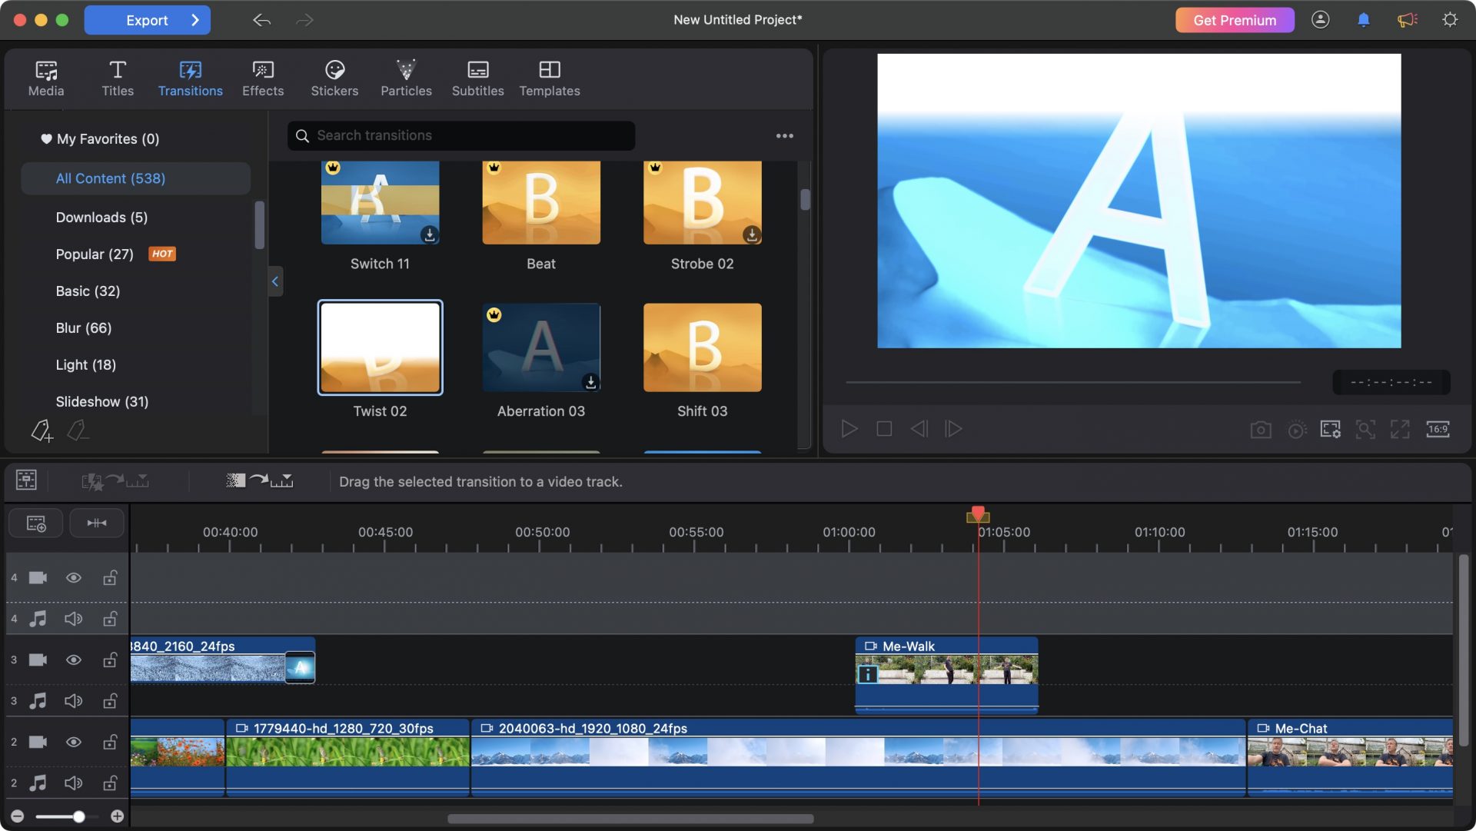Click the add marker icon below categories
The width and height of the screenshot is (1476, 831).
click(x=42, y=430)
